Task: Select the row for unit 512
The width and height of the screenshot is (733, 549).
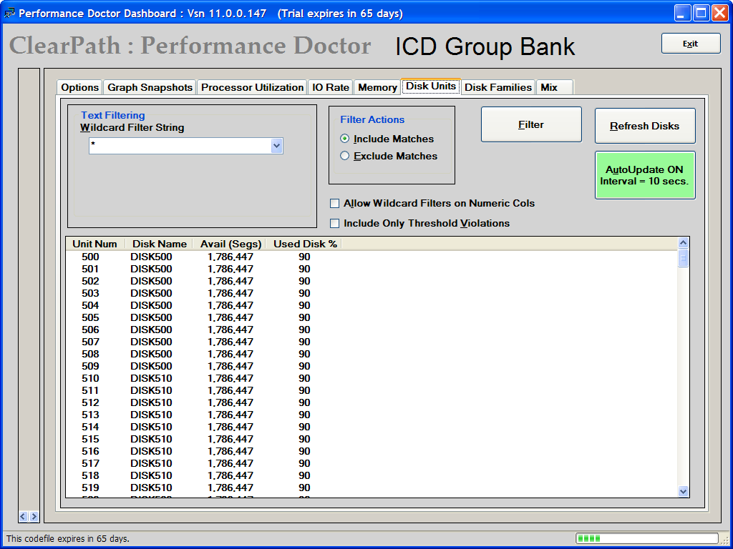Action: pyautogui.click(x=372, y=402)
